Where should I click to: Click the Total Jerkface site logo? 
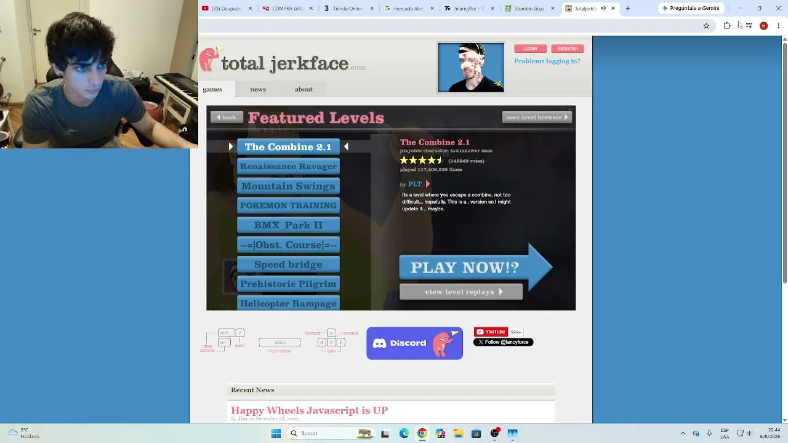pos(283,61)
